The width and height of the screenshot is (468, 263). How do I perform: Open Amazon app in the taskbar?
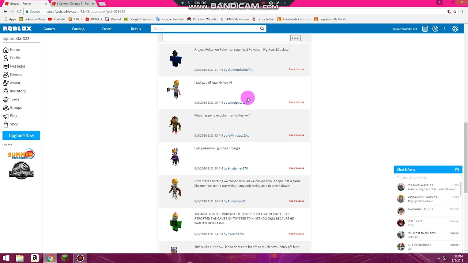[x=35, y=258]
